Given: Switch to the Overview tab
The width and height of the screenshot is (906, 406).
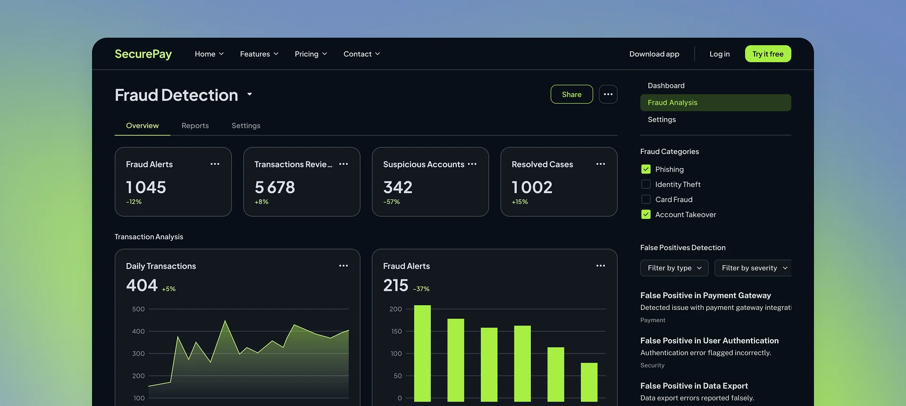Looking at the screenshot, I should click(x=143, y=126).
